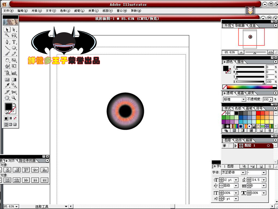Switch to the 渐变 tab
Viewport: 278px width, 209px height.
tap(251, 93)
